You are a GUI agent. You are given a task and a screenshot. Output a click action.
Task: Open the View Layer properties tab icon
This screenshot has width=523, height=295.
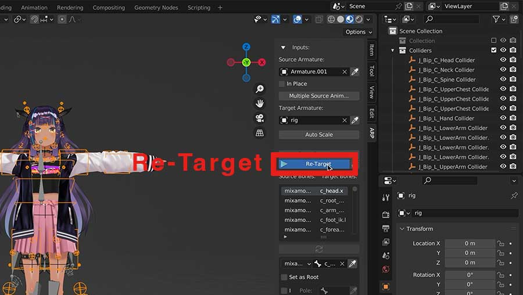[x=386, y=242]
